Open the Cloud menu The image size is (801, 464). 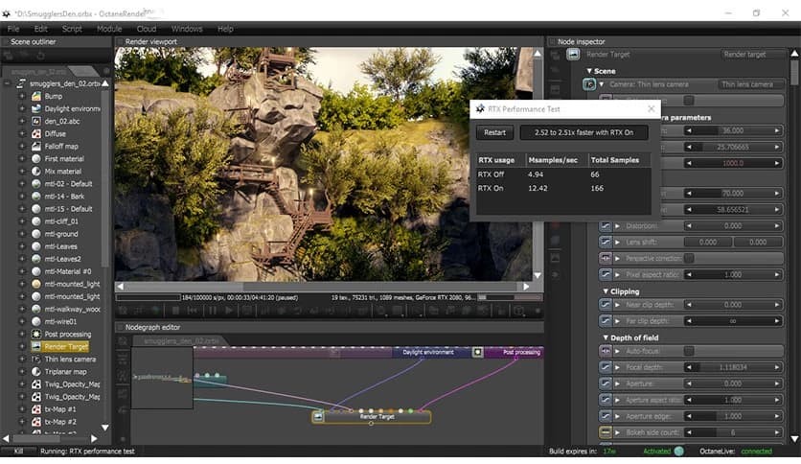coord(147,29)
